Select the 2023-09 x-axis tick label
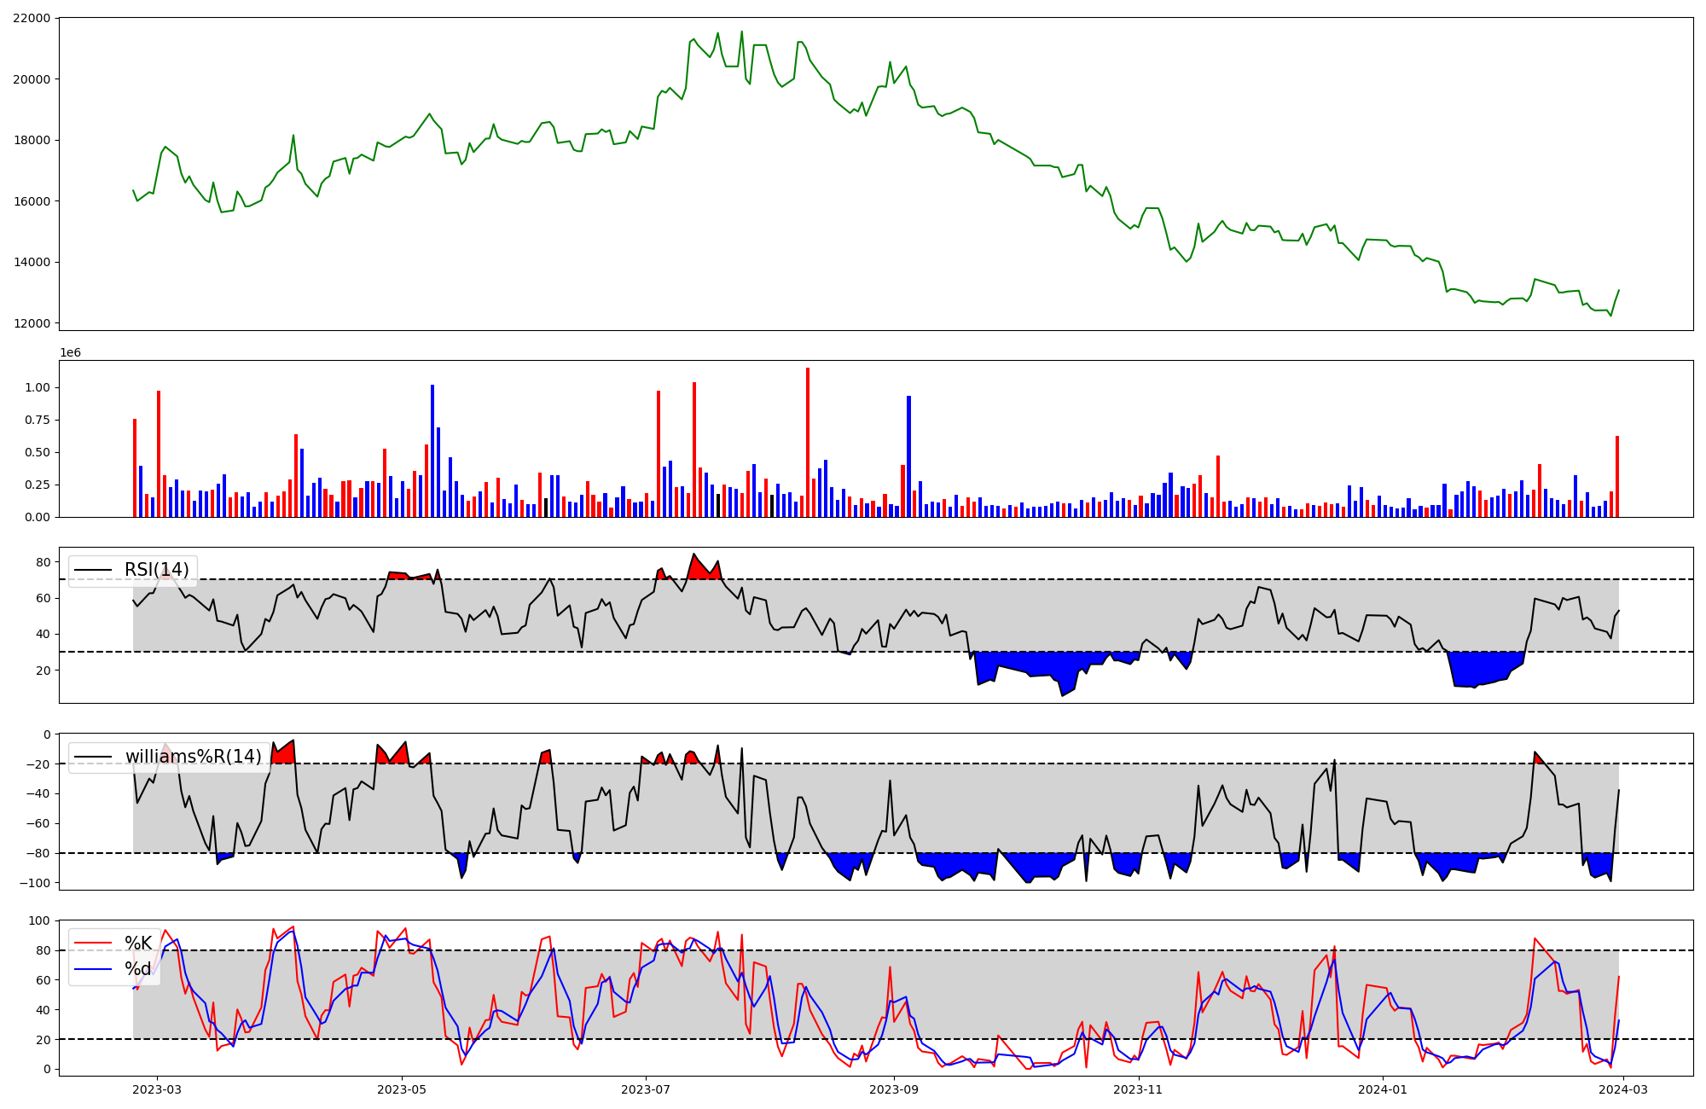 tap(894, 1089)
